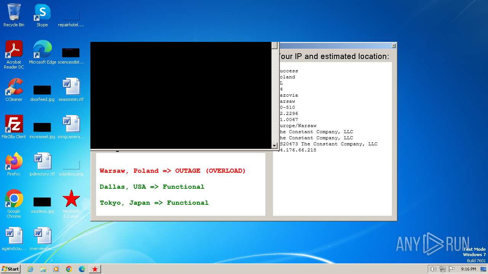Open volume control in system tray
The image size is (488, 274).
click(433, 269)
